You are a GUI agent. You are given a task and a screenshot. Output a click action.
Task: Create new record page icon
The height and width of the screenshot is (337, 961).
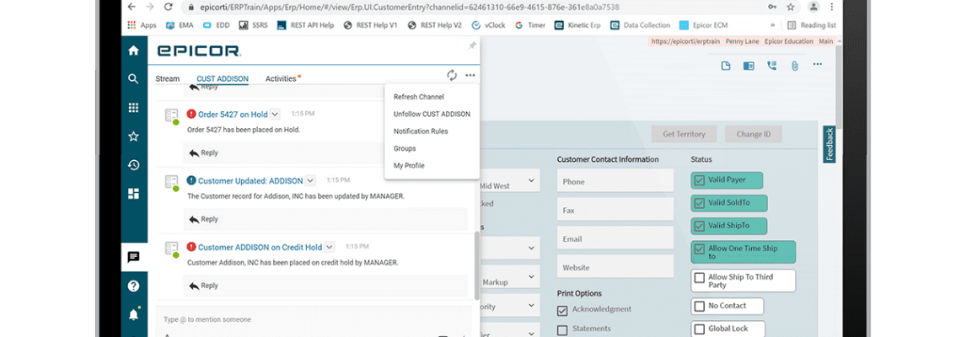tap(726, 67)
